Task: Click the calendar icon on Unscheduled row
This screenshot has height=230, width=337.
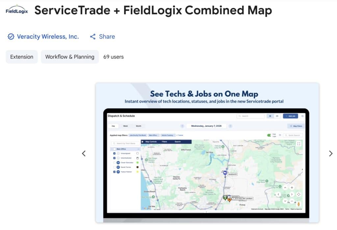Action: [138, 158]
